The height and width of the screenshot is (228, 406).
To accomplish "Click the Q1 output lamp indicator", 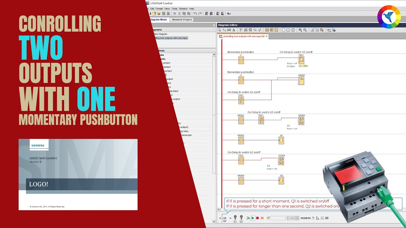I will point(235,219).
